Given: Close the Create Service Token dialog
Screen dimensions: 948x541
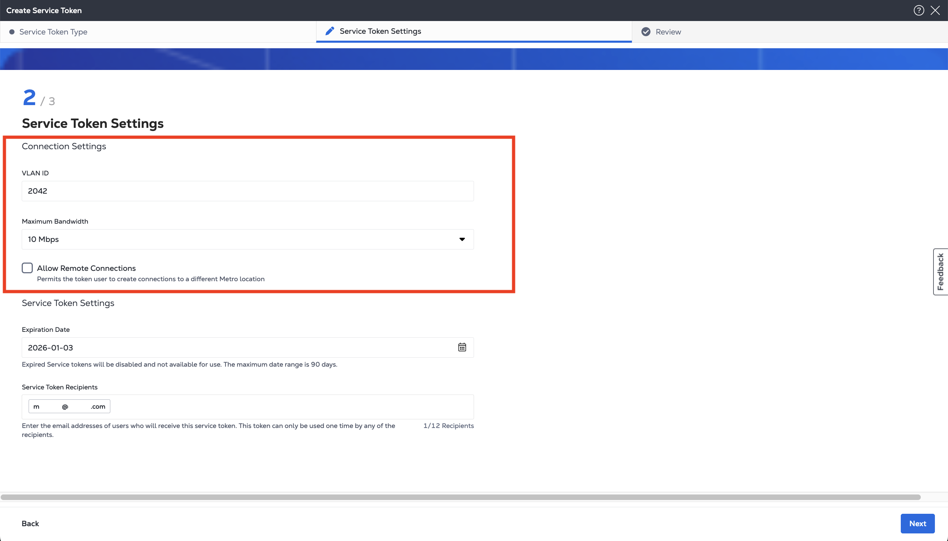Looking at the screenshot, I should click(x=935, y=10).
